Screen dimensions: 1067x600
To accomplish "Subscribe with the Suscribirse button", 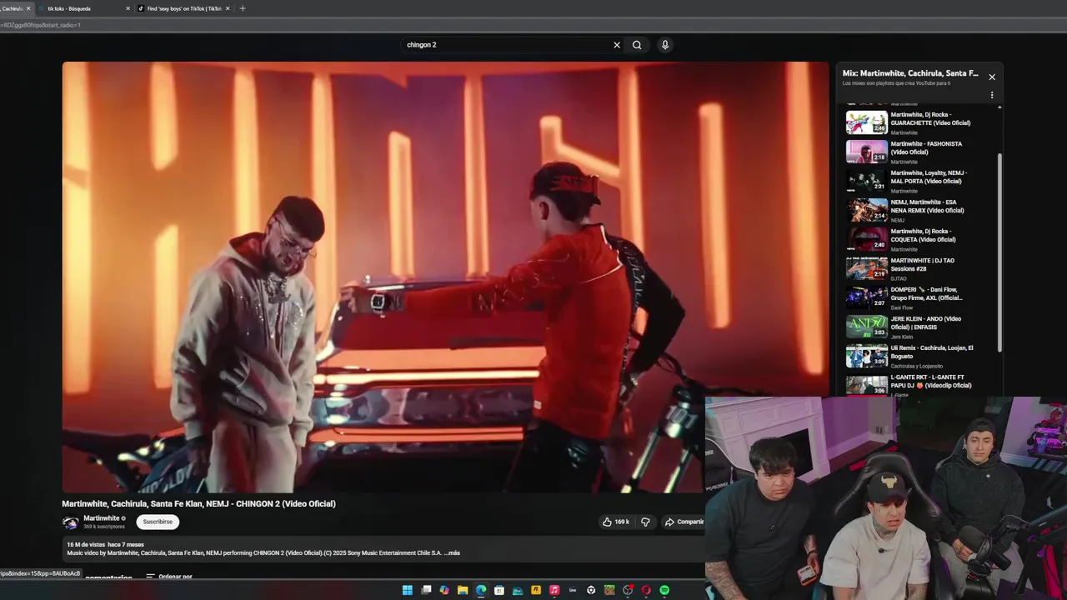I will click(158, 522).
